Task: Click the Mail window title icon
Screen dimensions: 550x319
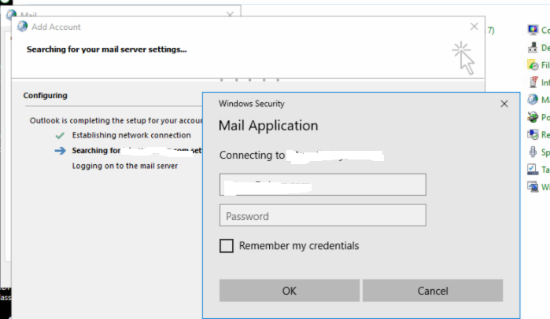Action: [x=11, y=14]
